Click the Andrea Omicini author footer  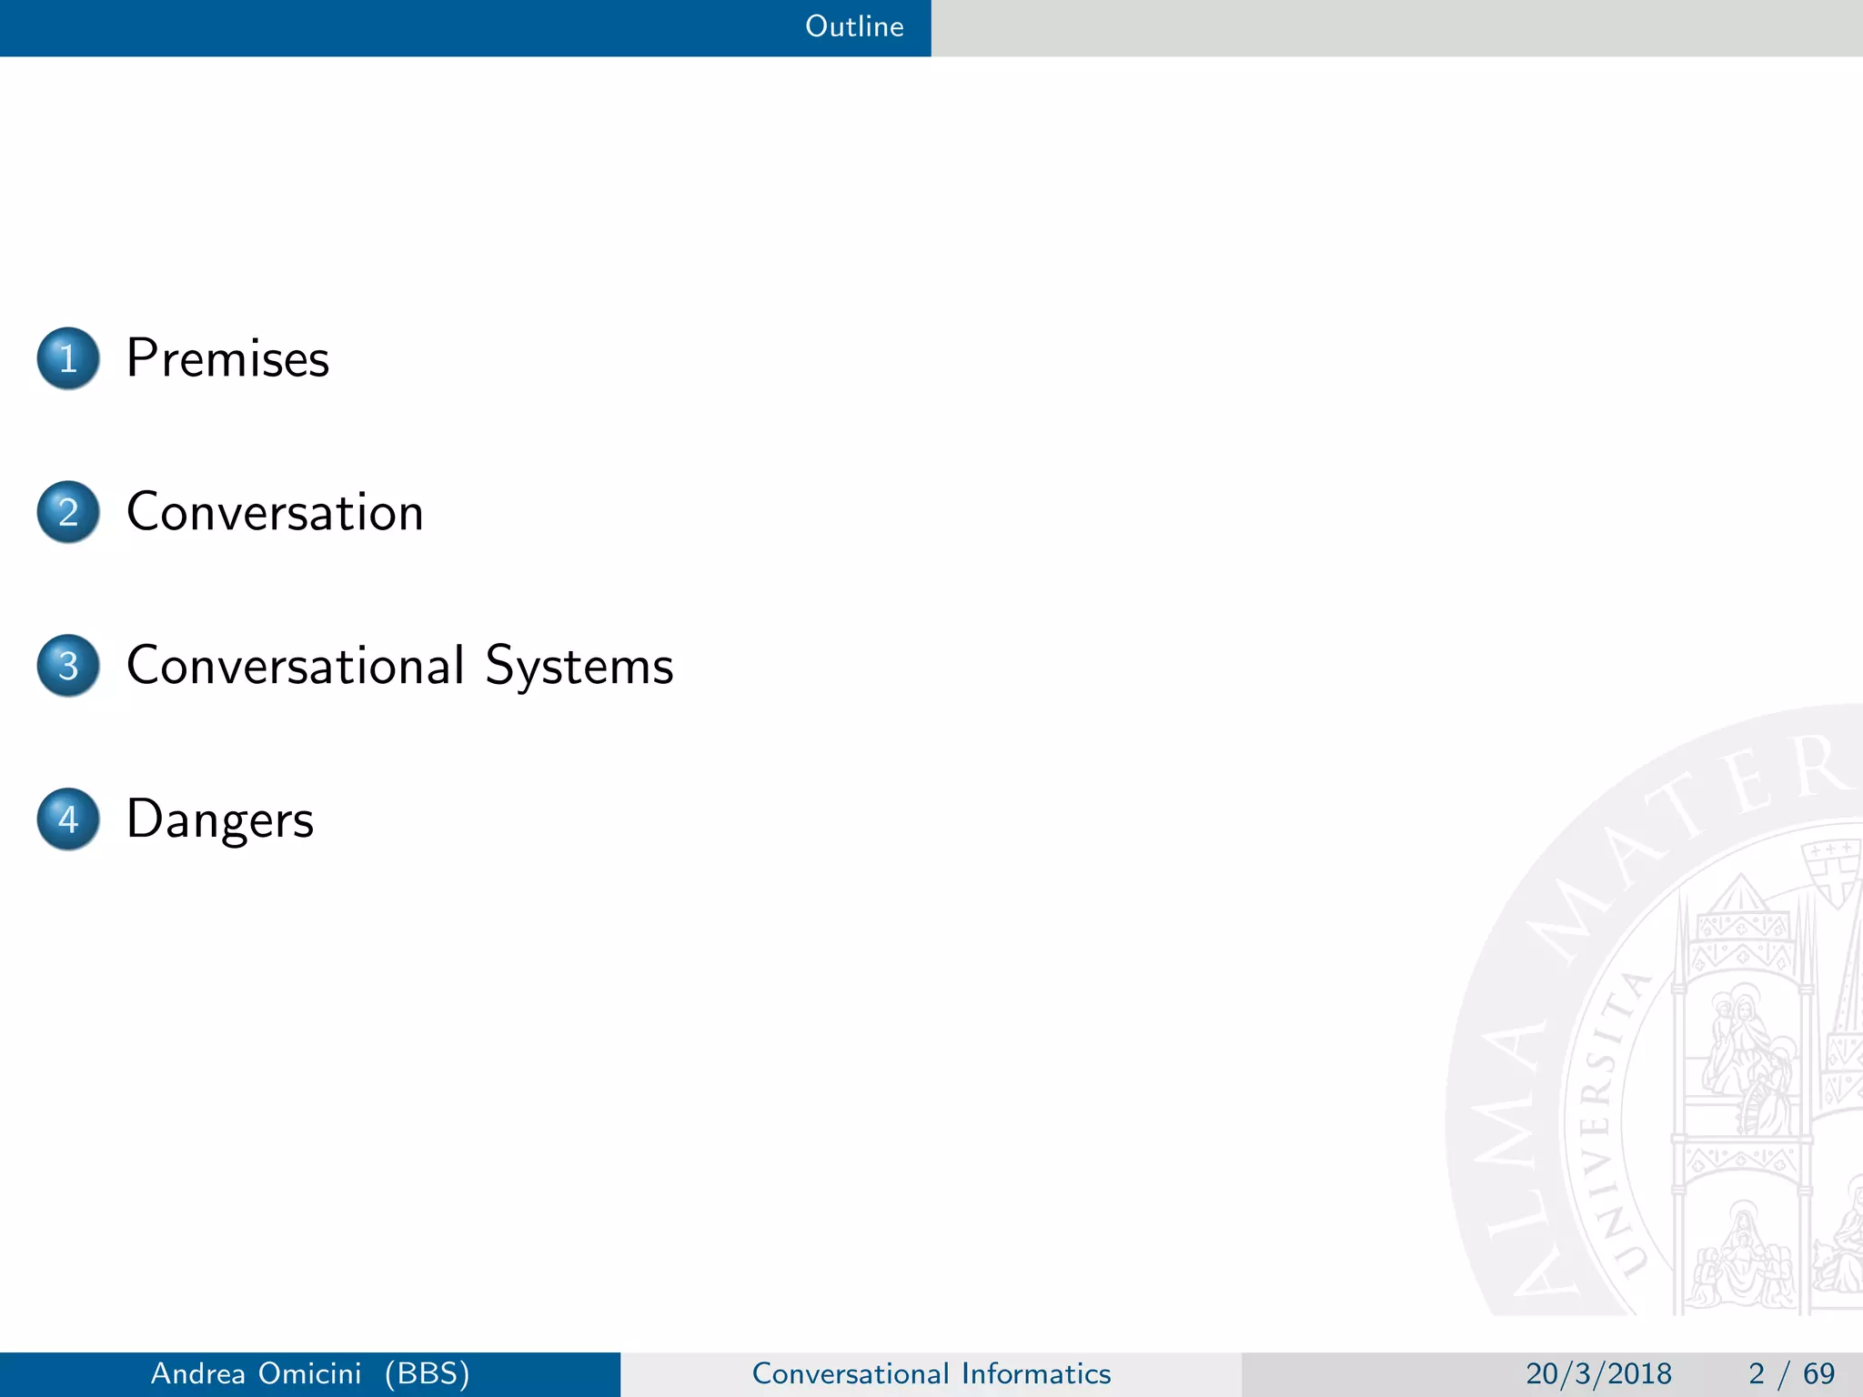(x=256, y=1373)
